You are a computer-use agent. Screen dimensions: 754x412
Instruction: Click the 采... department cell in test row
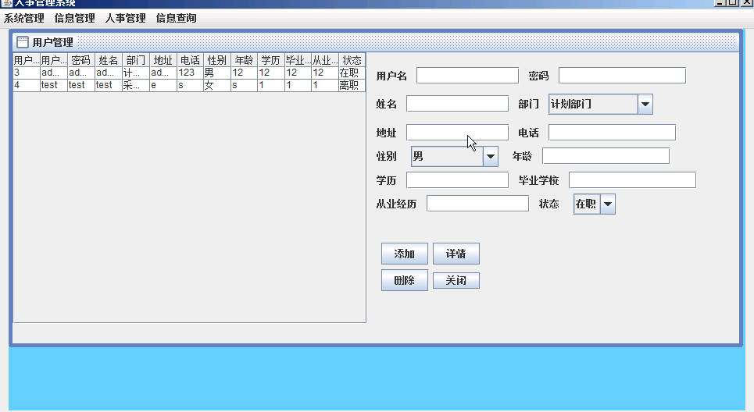tap(136, 85)
